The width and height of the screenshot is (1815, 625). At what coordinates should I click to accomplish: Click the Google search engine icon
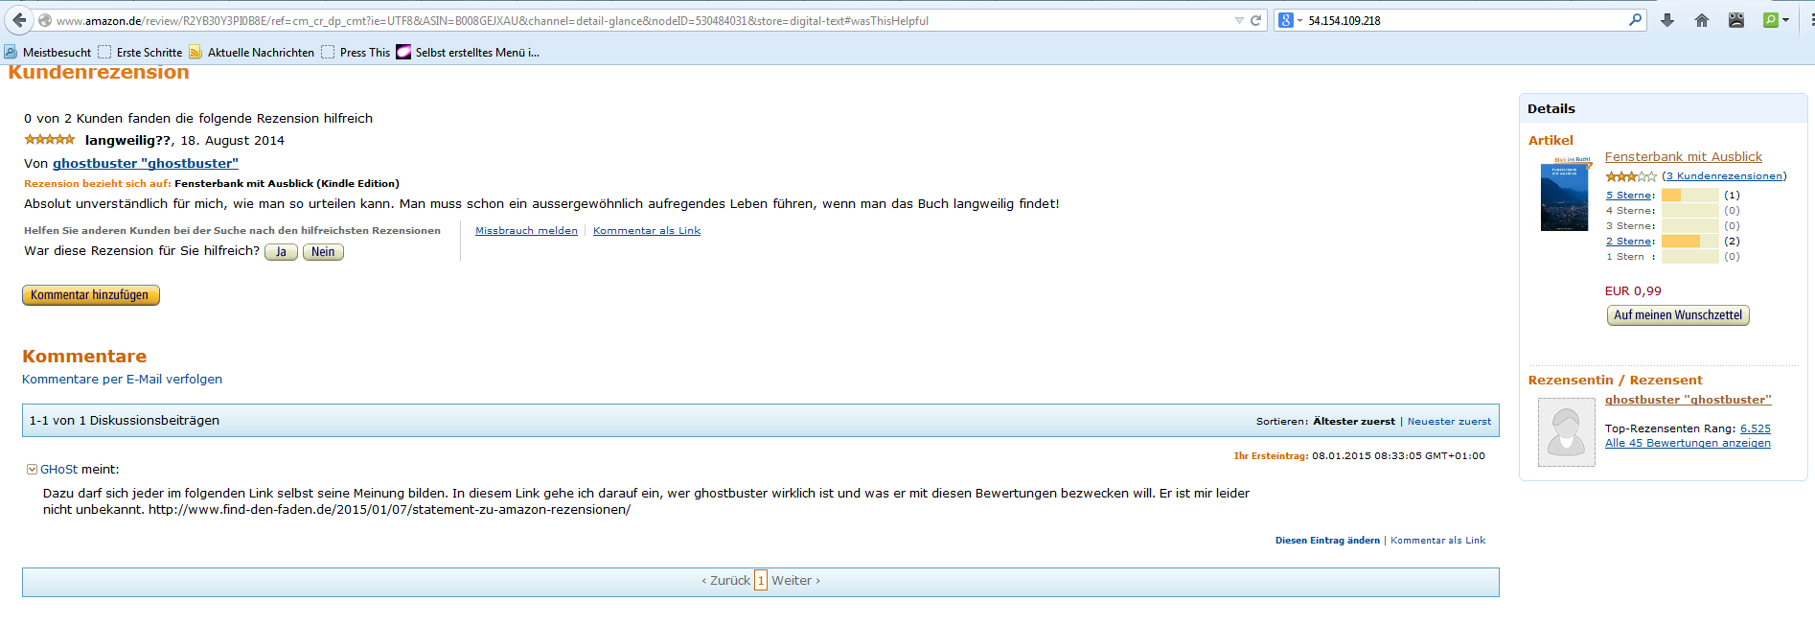point(1286,20)
